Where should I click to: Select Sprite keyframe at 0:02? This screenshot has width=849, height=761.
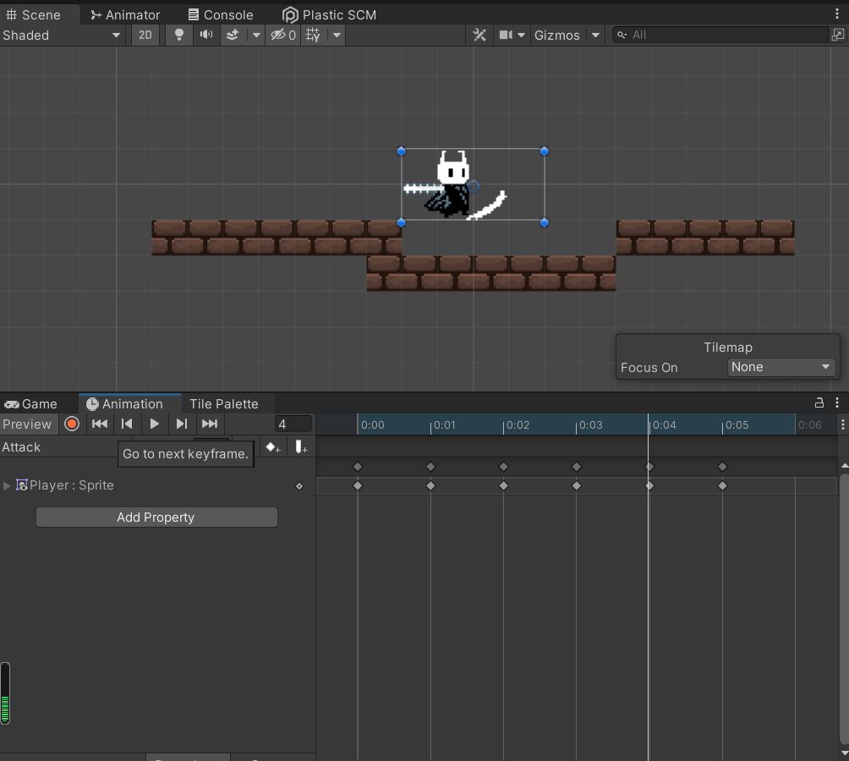(503, 485)
